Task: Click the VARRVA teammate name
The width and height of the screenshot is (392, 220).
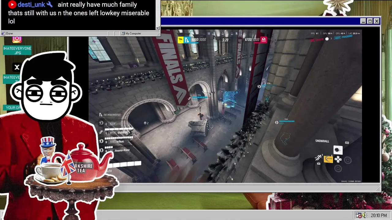Action: point(123,133)
